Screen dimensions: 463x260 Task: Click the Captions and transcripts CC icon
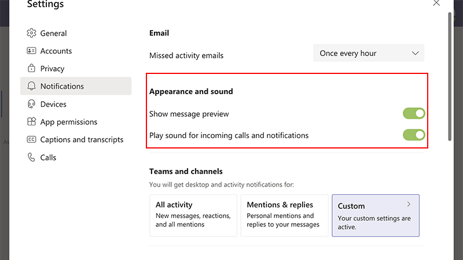(31, 140)
